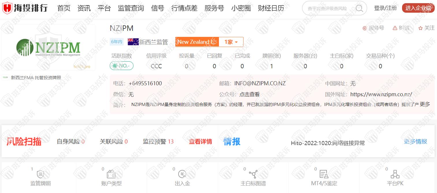This screenshot has height=193, width=437.
Task: Click 查看详情 in risk scan
Action: point(200,141)
